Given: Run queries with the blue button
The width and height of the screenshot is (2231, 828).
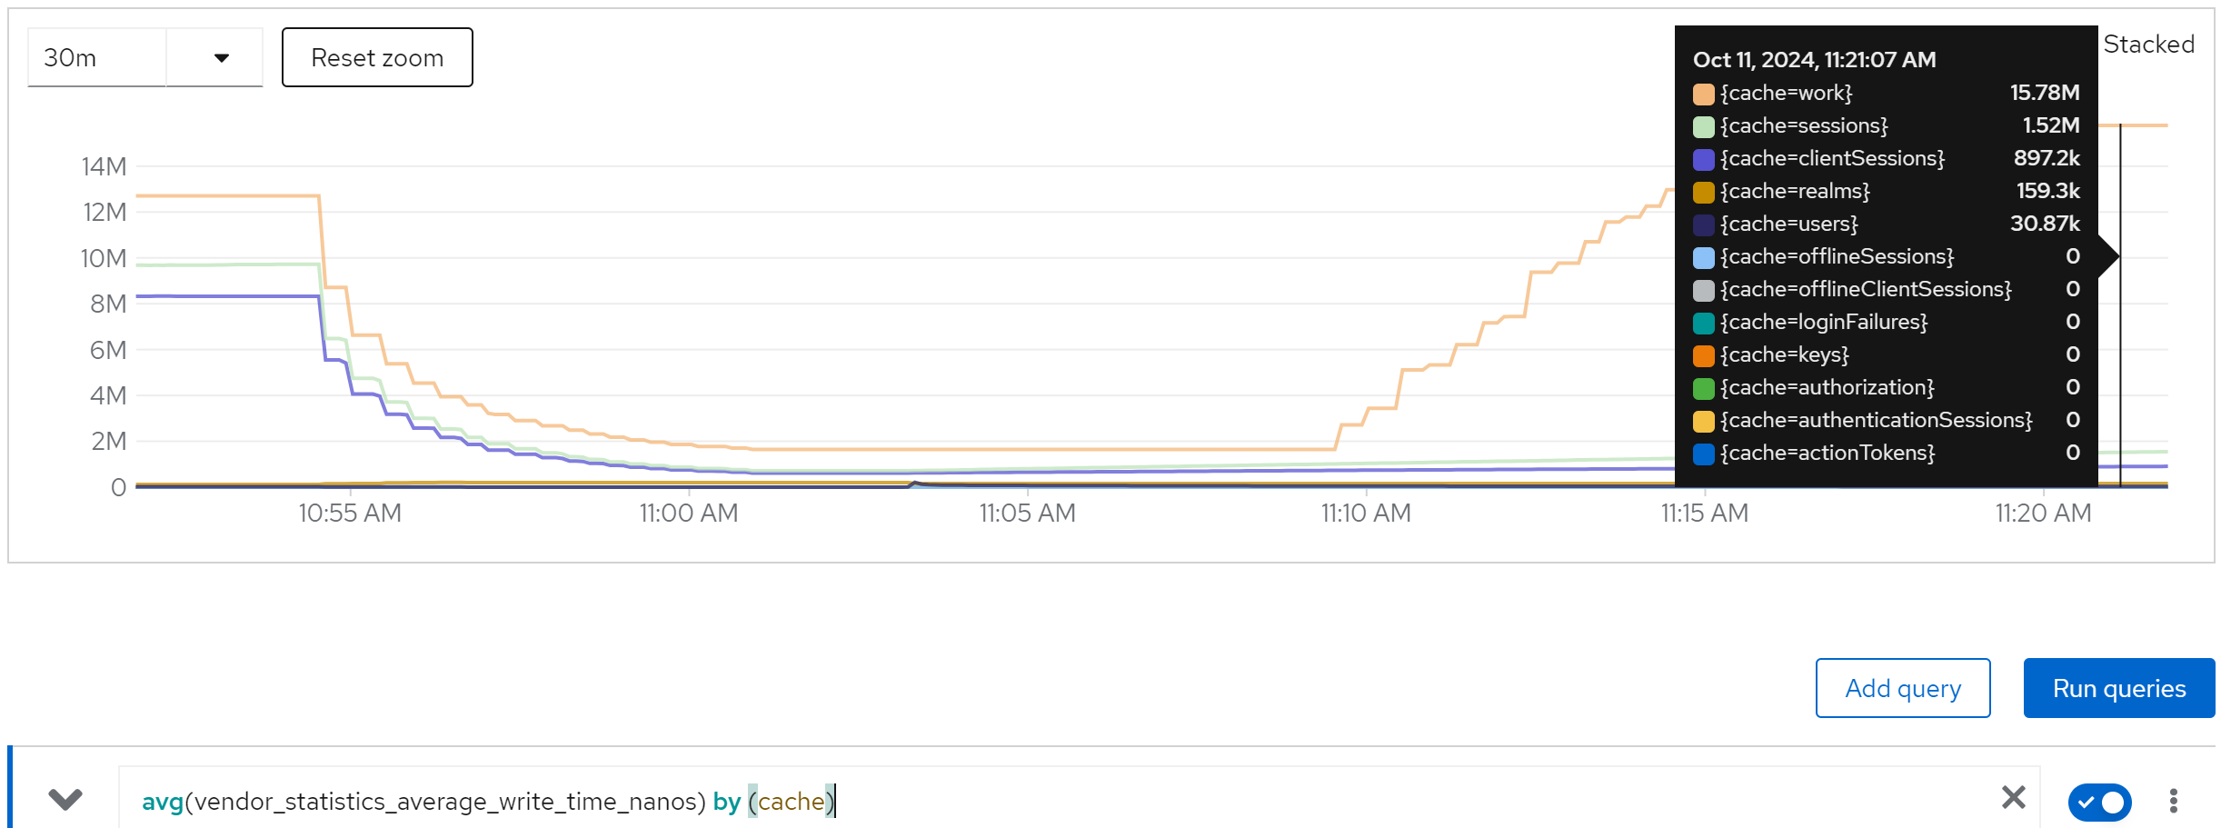Looking at the screenshot, I should [x=2118, y=688].
